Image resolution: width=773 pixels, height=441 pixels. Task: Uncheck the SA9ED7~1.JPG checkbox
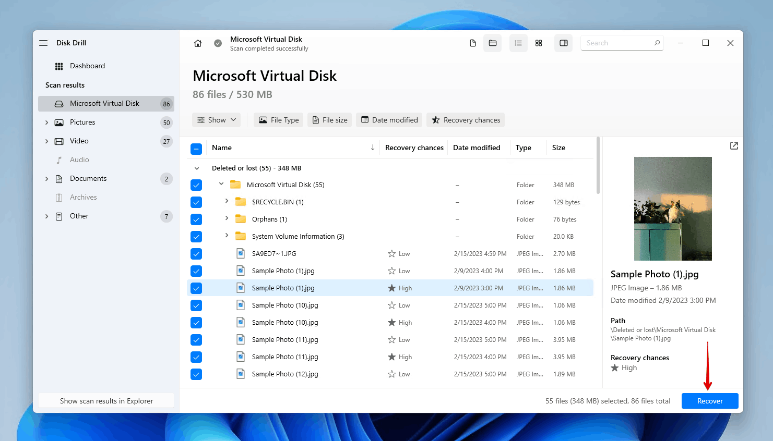click(196, 254)
